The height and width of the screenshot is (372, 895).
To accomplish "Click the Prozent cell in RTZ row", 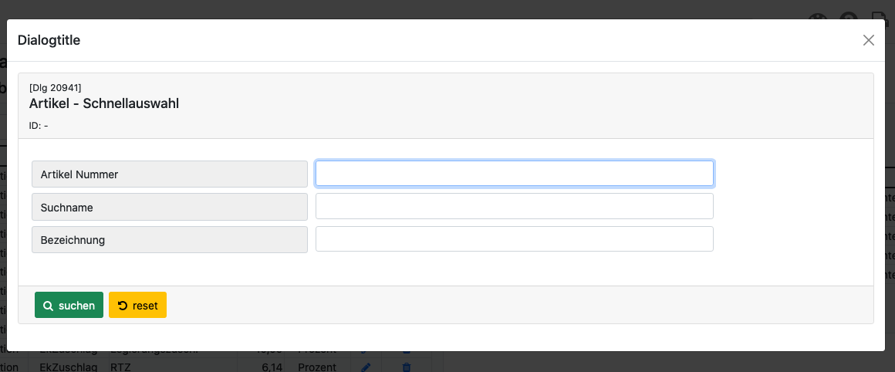I will pyautogui.click(x=317, y=367).
